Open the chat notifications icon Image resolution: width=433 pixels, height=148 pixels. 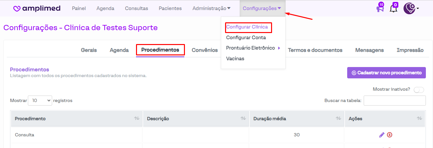tap(380, 8)
